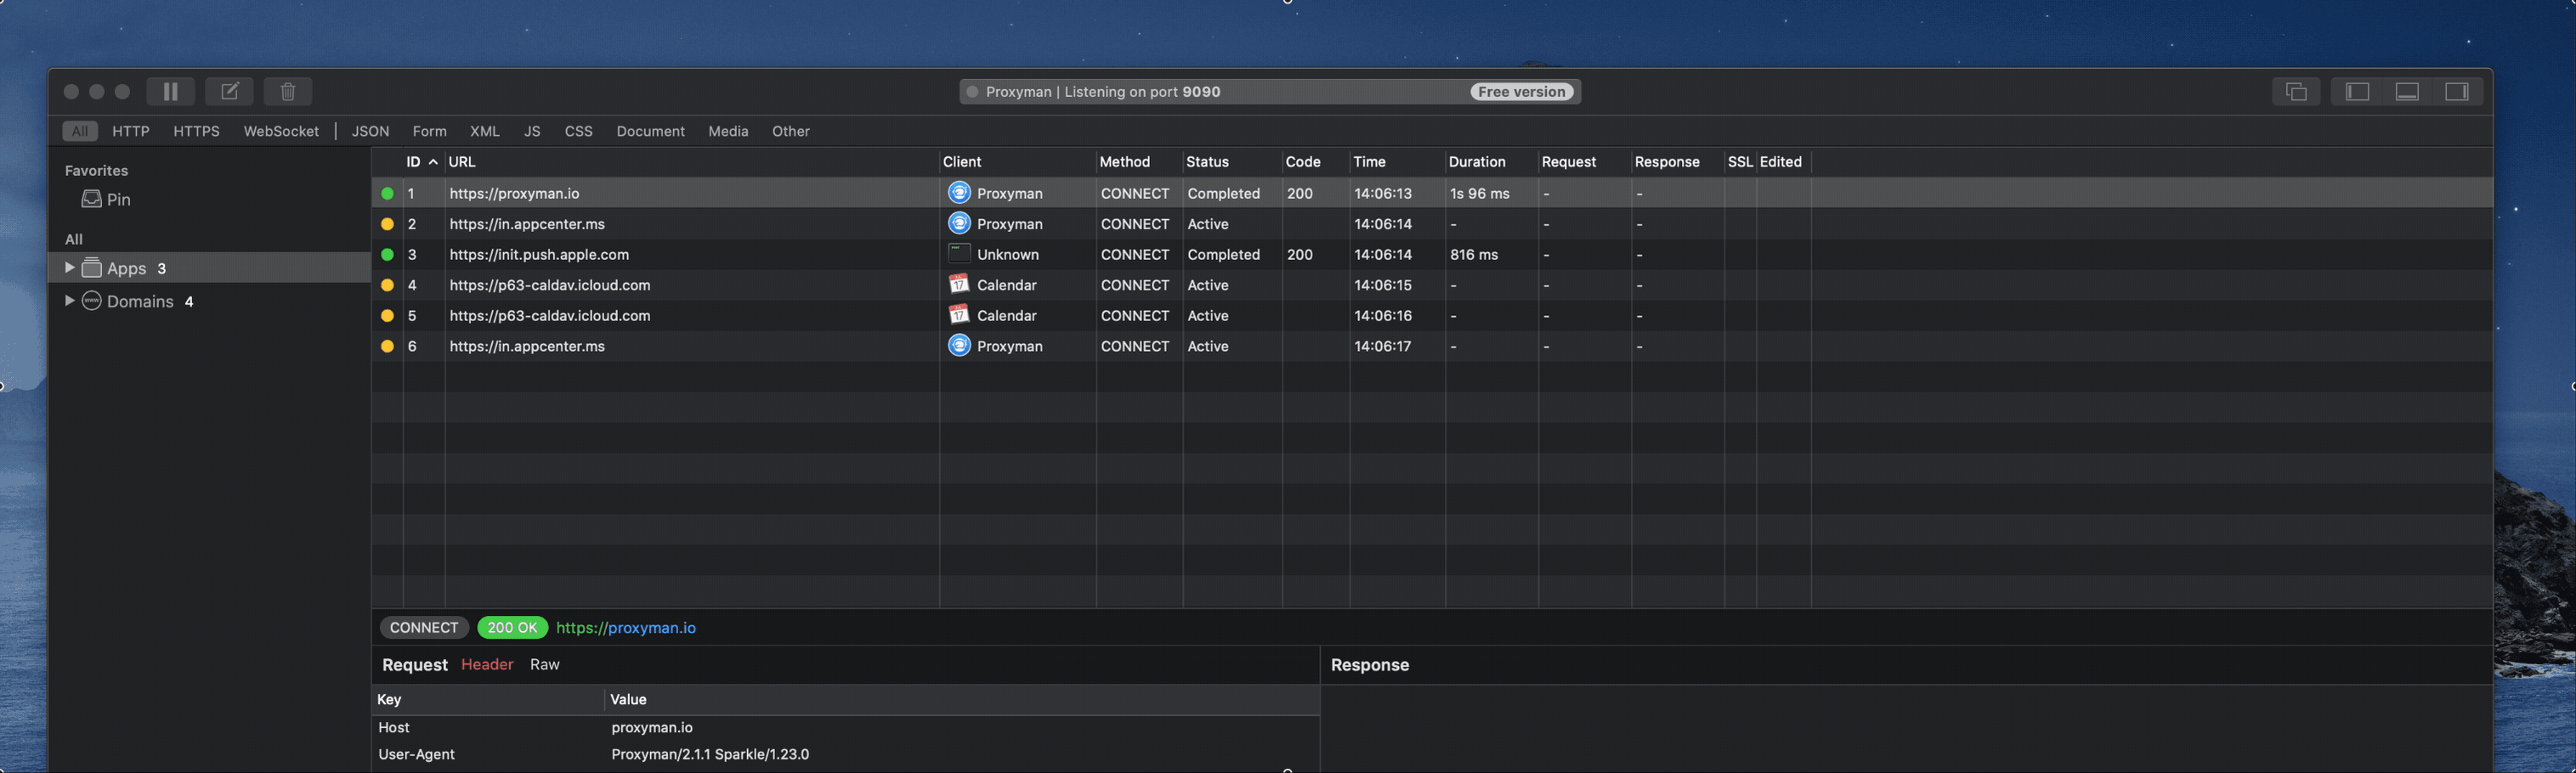Select row 4 p63-caldav.icloud.com URL
Image resolution: width=2576 pixels, height=773 pixels.
[550, 285]
